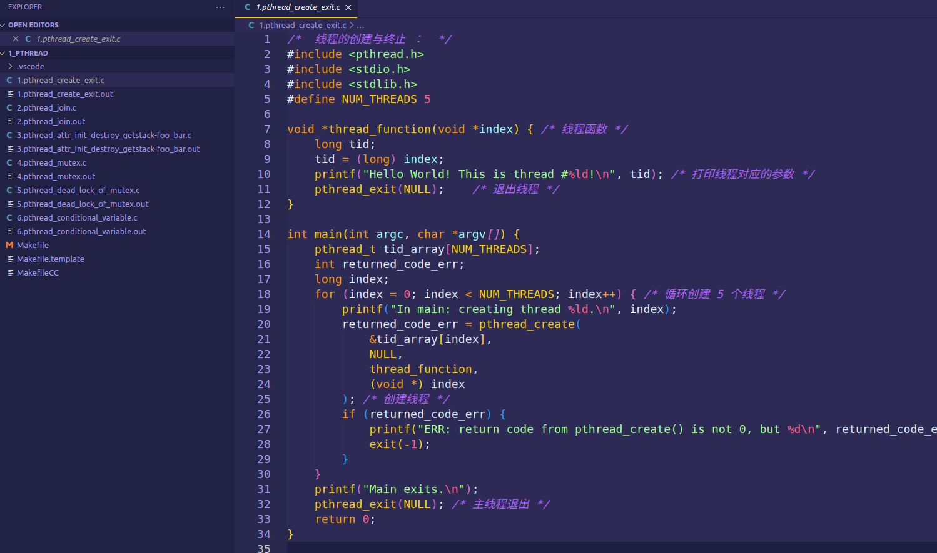Click the breadcrumb file name 1.pthread_create_exit.c

[302, 26]
